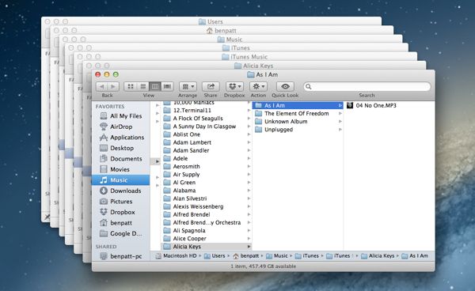Select the Alabama folder
475x291 pixels.
(x=206, y=191)
